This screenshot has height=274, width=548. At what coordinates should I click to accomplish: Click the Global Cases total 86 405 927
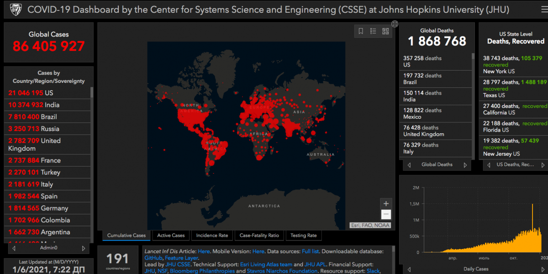pyautogui.click(x=48, y=46)
